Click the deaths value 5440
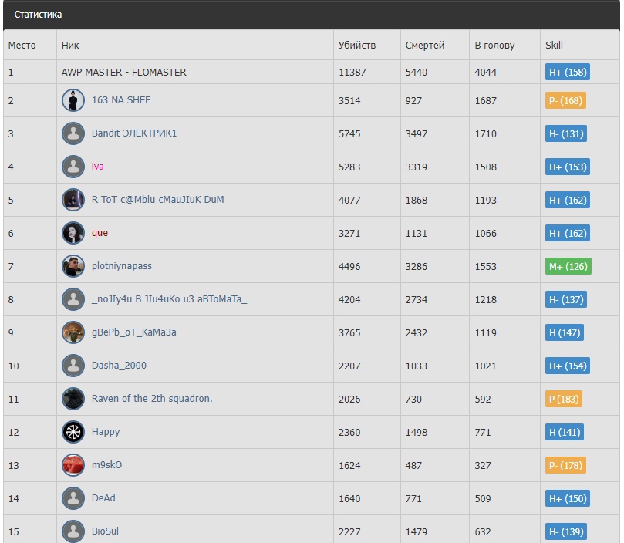Viewport: 624px width, 543px height. [x=417, y=72]
